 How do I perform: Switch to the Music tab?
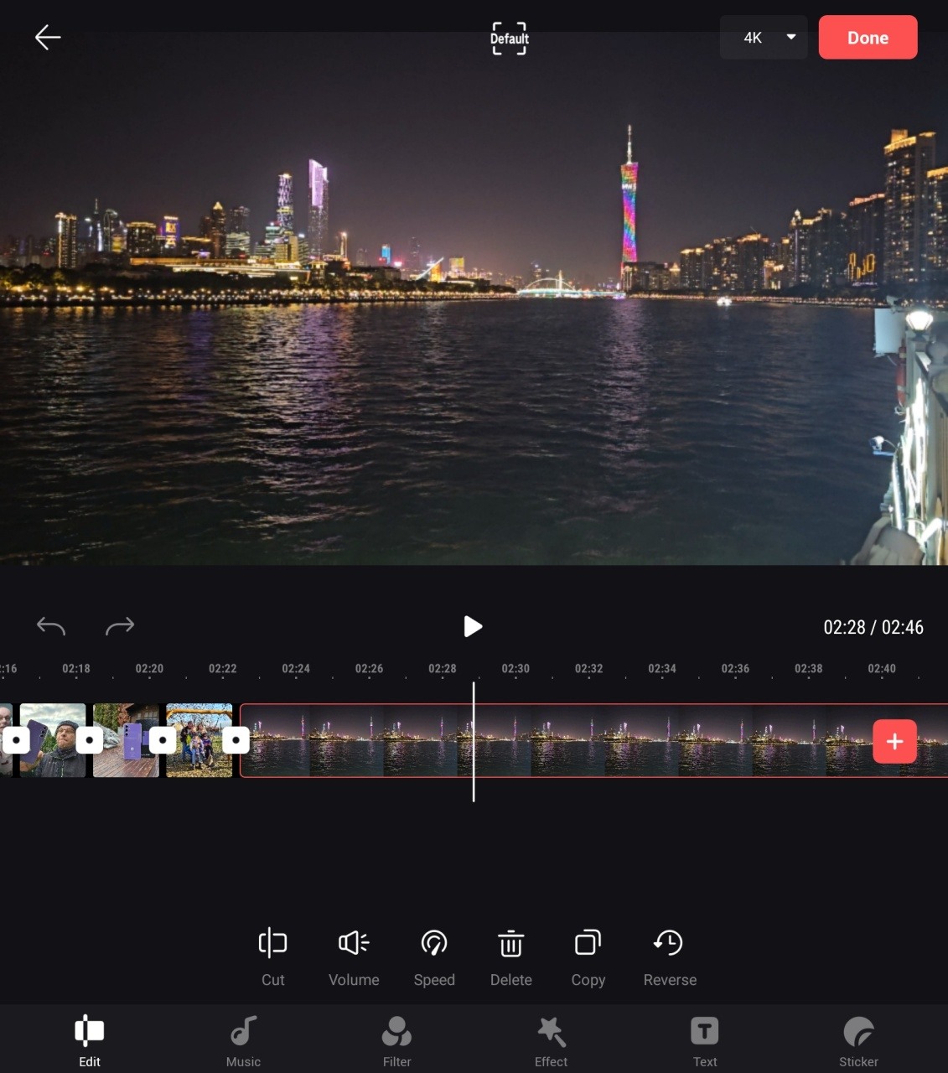(243, 1040)
